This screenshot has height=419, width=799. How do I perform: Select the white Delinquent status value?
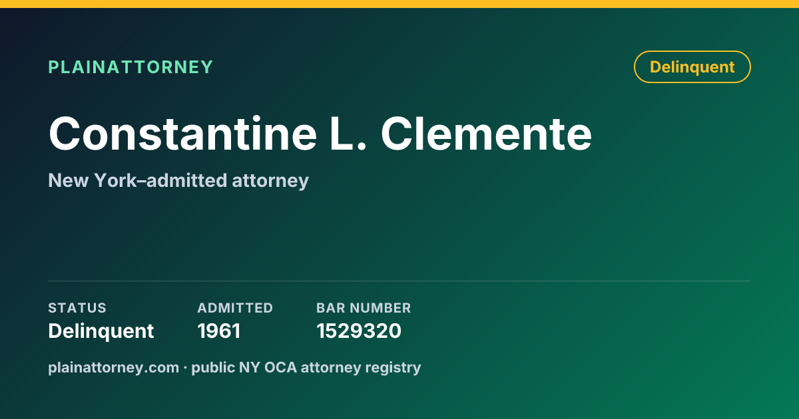101,331
